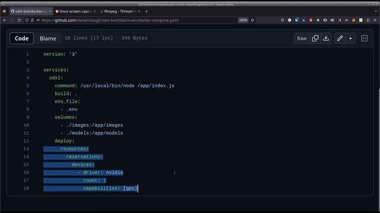The height and width of the screenshot is (213, 380).
Task: Copy raw file contents icon
Action: (315, 38)
